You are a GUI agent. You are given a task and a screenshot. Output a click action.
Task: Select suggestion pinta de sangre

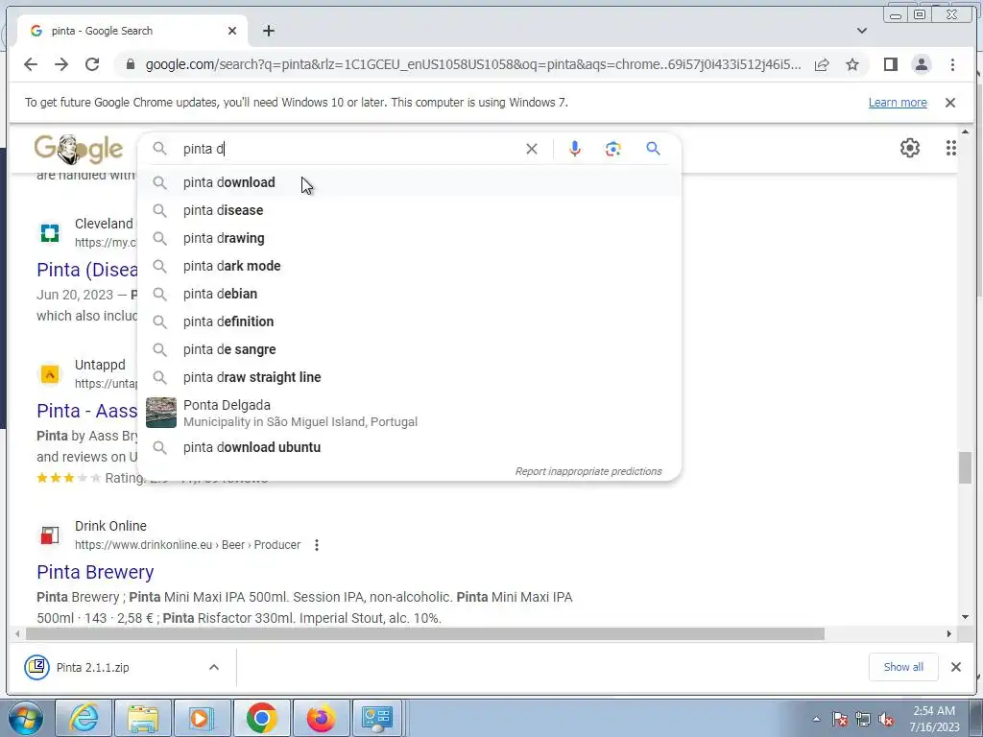point(409,349)
